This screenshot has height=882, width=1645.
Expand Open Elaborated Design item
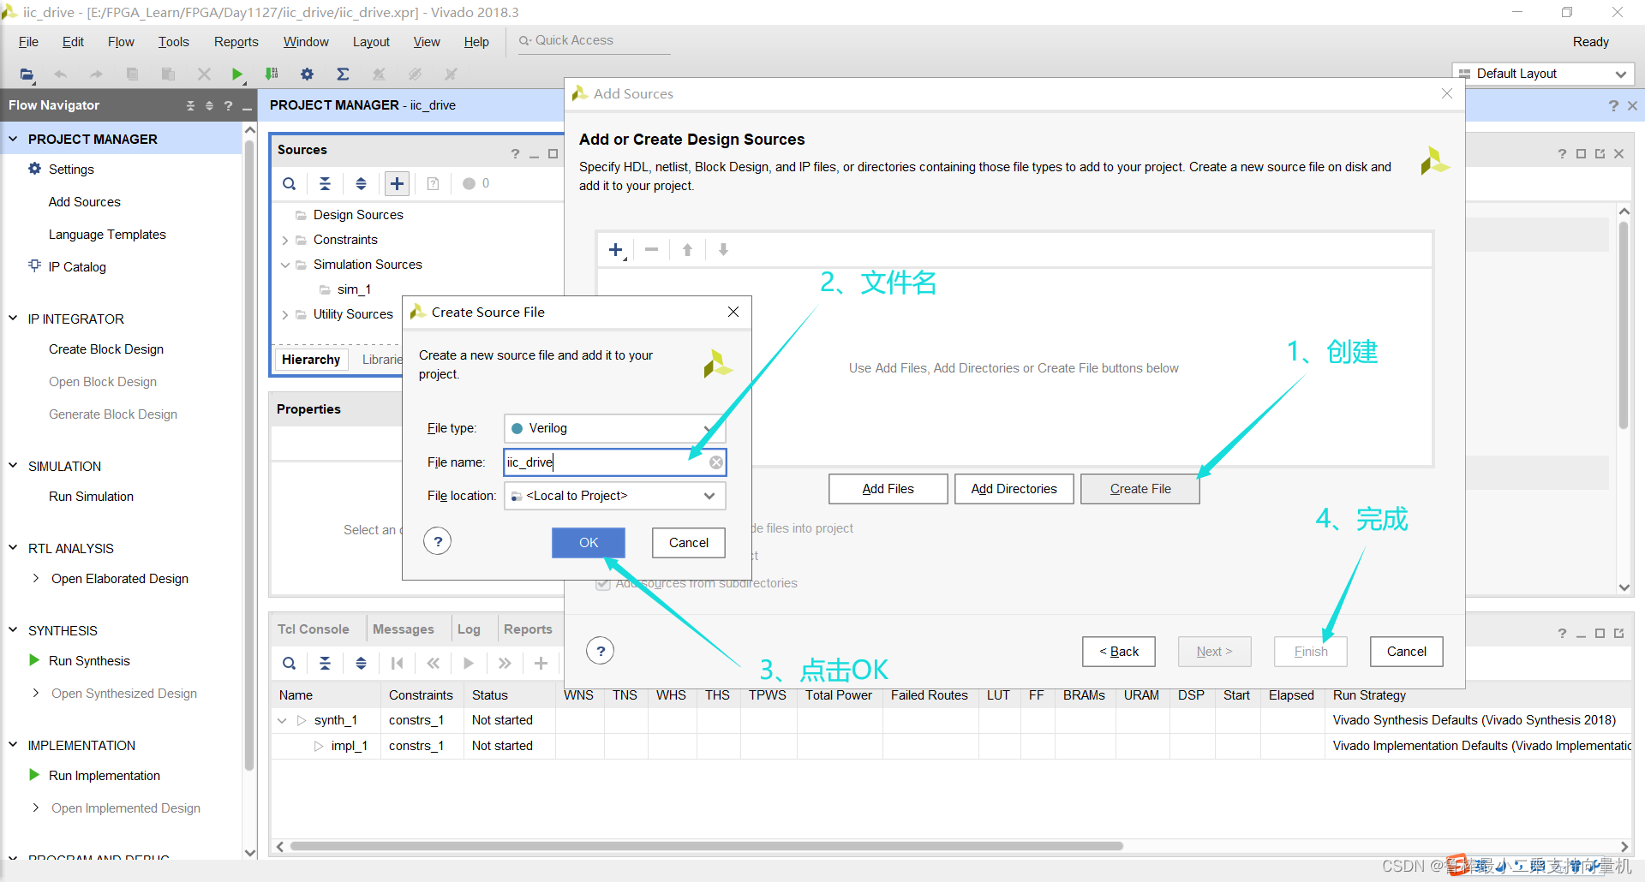tap(36, 578)
